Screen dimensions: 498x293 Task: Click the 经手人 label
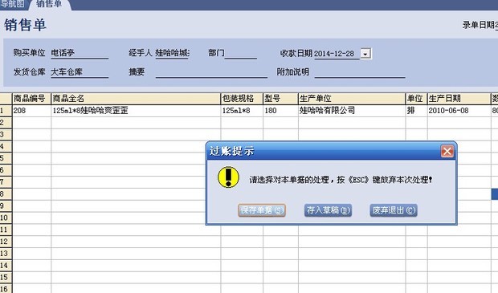coord(141,53)
